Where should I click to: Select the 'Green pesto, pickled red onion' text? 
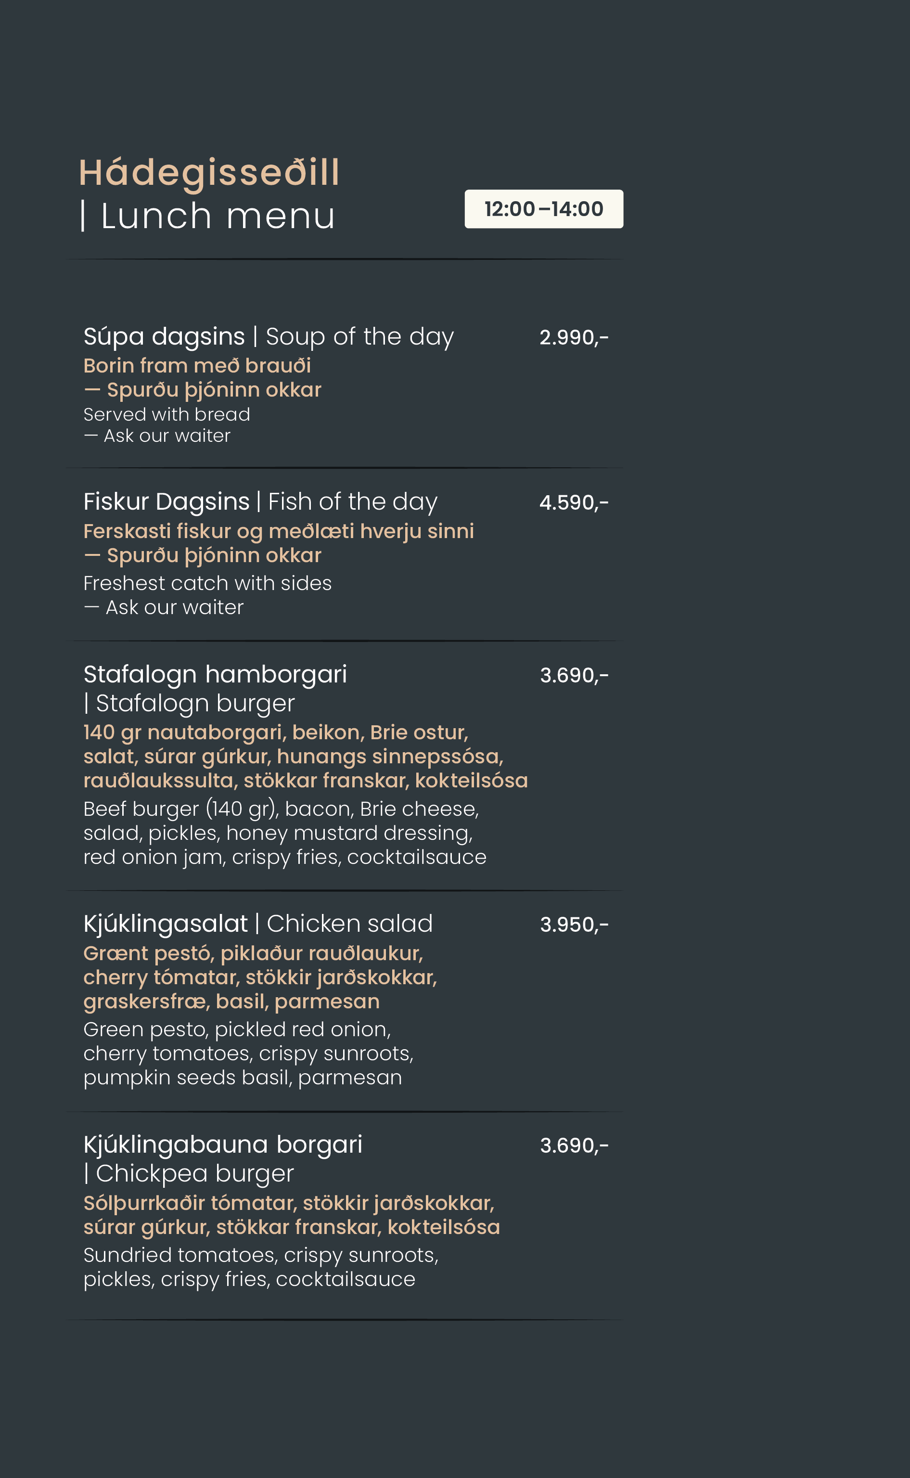pos(237,1029)
